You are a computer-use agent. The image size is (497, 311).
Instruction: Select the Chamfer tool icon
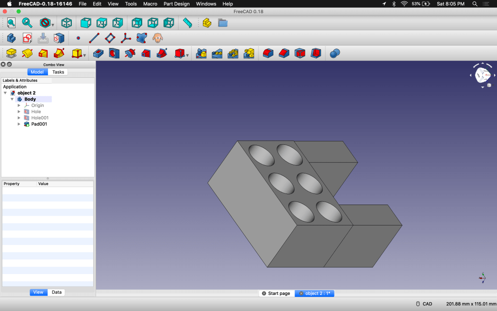point(284,53)
